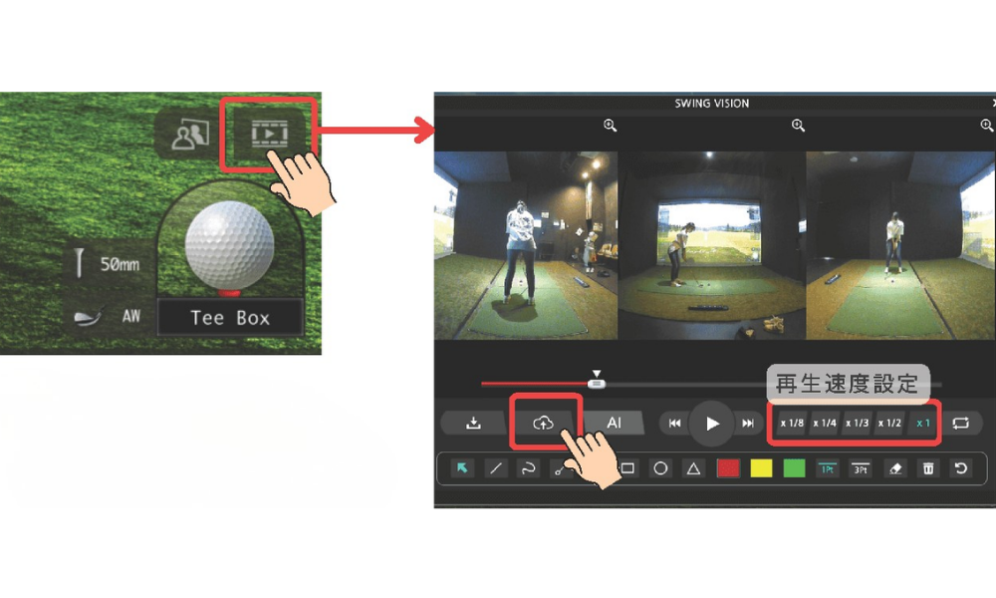The image size is (996, 598).
Task: Pick the red drawing color
Action: [x=728, y=469]
